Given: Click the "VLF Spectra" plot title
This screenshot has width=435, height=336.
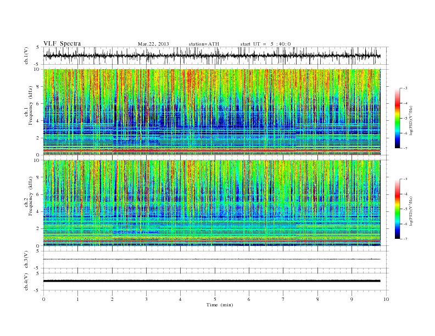Looking at the screenshot, I should click(62, 43).
